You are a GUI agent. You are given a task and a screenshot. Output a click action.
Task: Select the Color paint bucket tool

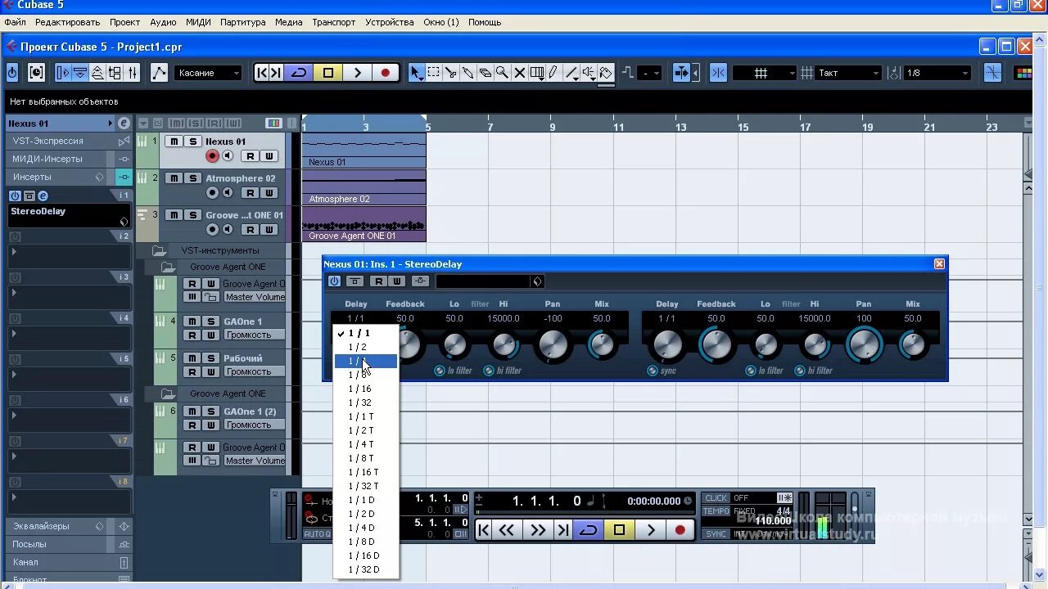pos(606,73)
